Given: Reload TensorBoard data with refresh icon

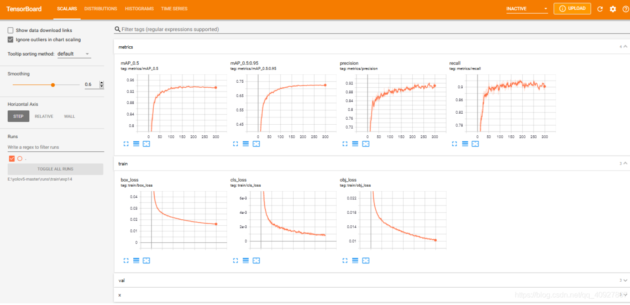Looking at the screenshot, I should [600, 9].
